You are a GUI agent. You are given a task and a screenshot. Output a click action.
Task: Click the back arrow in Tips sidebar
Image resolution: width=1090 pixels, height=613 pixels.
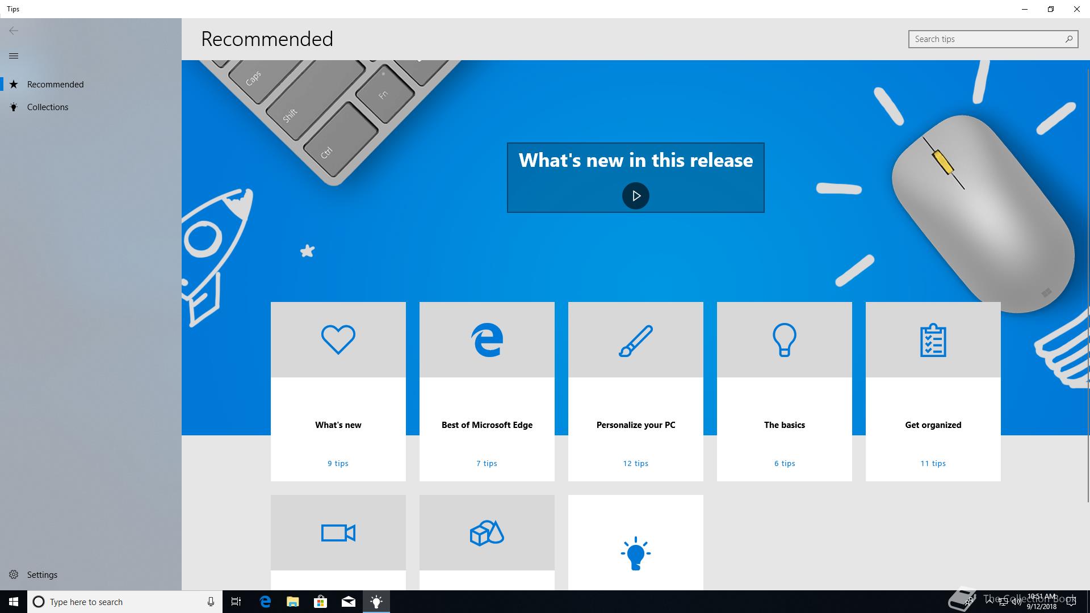tap(14, 31)
